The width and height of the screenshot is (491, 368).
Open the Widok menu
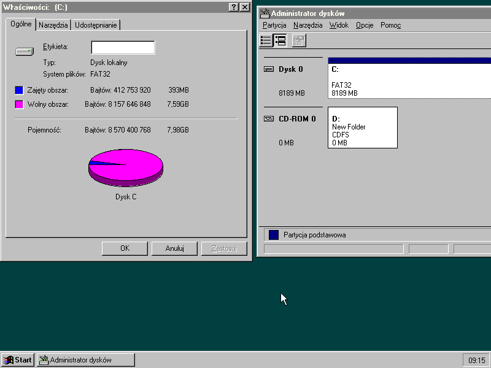pyautogui.click(x=339, y=25)
